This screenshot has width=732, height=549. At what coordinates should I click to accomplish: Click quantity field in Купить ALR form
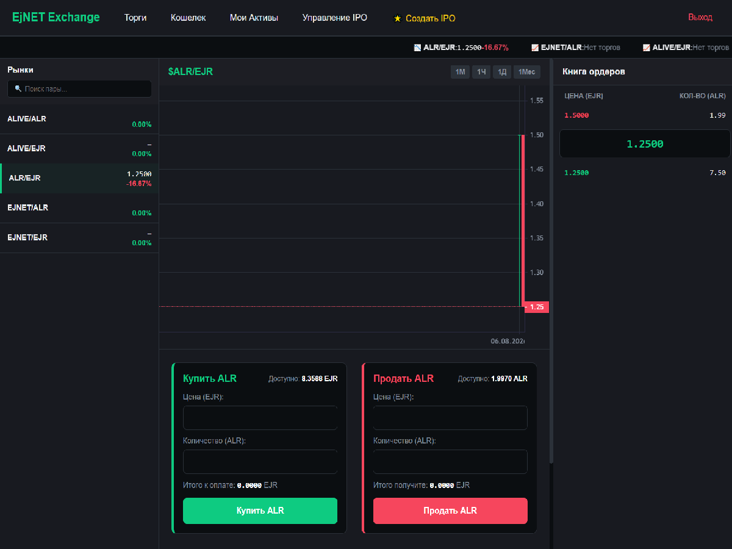click(x=260, y=462)
